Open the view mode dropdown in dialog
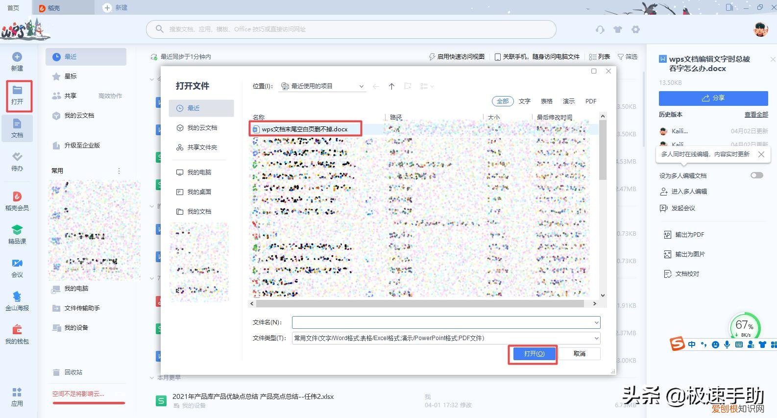Screen dimensions: 777x418 tap(427, 86)
